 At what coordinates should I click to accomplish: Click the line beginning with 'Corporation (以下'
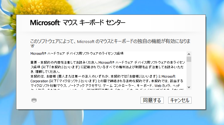(107, 81)
